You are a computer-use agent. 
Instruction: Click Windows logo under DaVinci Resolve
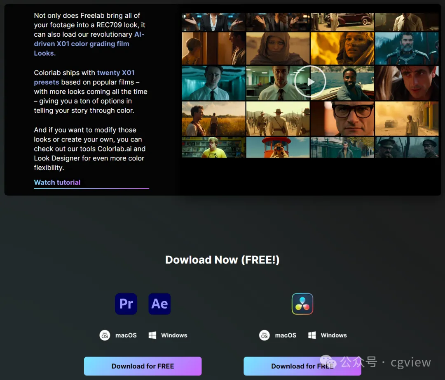click(312, 335)
